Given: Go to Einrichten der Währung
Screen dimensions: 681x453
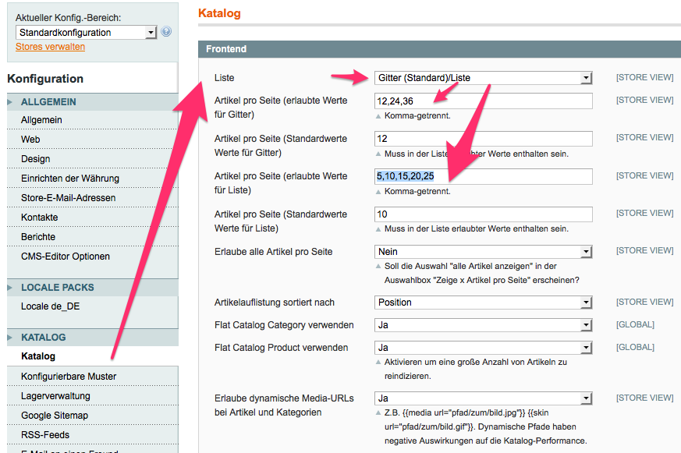Looking at the screenshot, I should (x=70, y=179).
